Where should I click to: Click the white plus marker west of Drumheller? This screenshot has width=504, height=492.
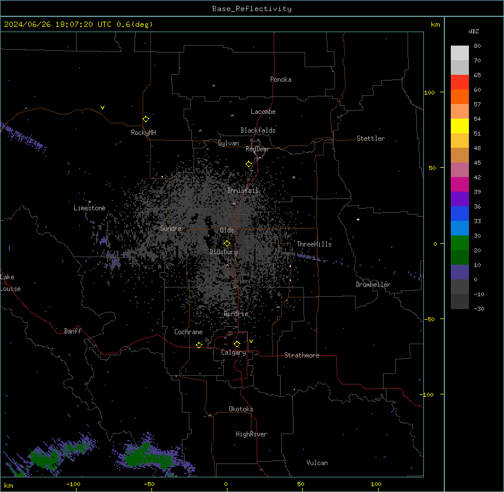(358, 219)
